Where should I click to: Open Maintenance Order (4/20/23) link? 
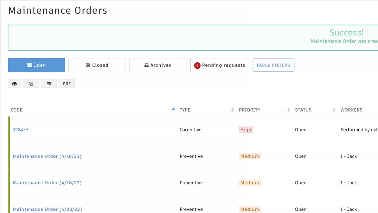point(47,209)
